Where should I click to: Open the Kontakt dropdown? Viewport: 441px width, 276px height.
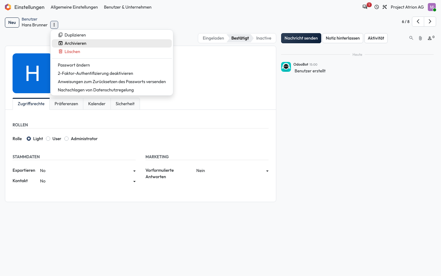pos(88,181)
